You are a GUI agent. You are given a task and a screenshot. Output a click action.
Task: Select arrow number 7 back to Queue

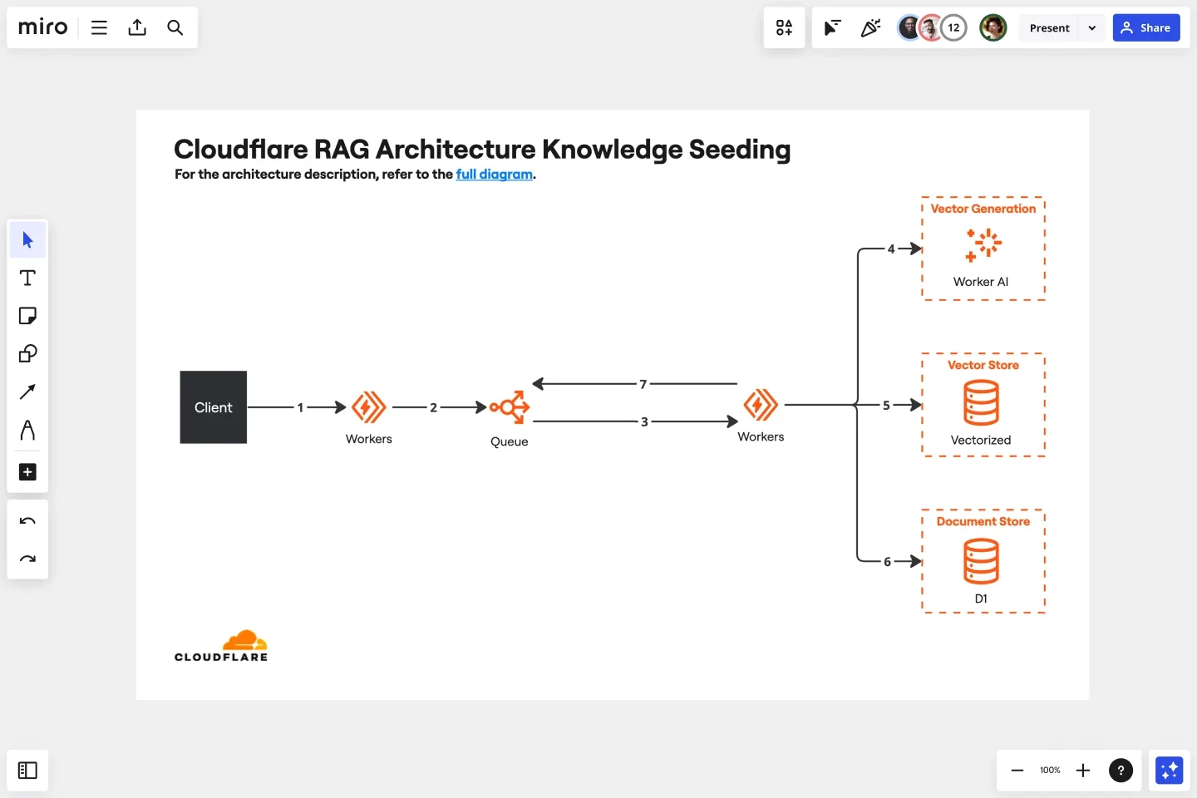[x=635, y=384]
